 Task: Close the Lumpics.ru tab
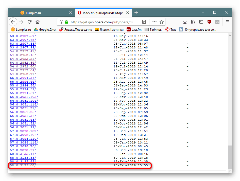(x=71, y=13)
